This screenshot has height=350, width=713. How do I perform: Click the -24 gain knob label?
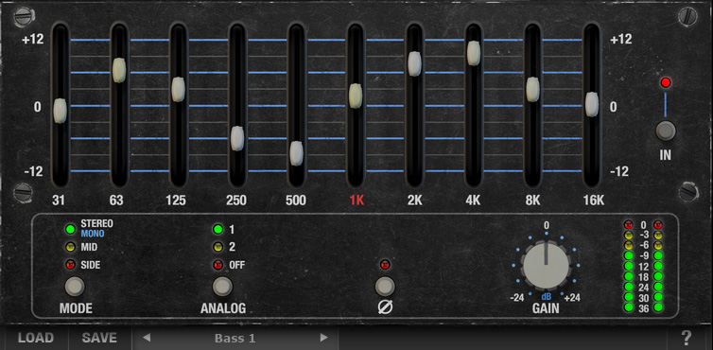click(x=517, y=298)
